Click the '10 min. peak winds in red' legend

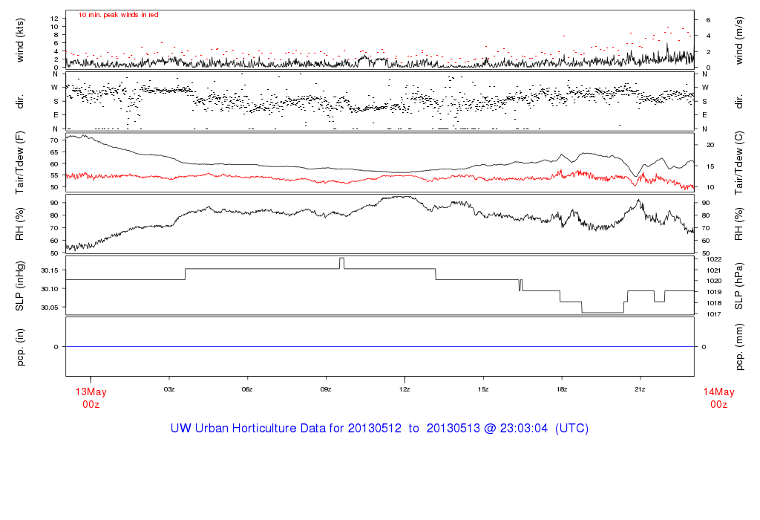pos(118,15)
